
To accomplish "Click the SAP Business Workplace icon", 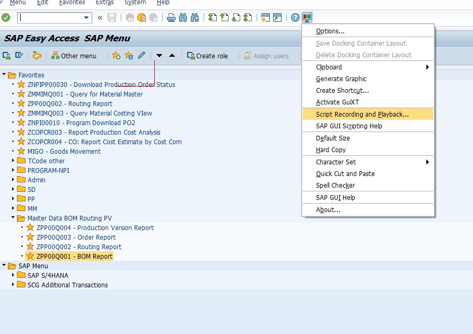I will (37, 56).
